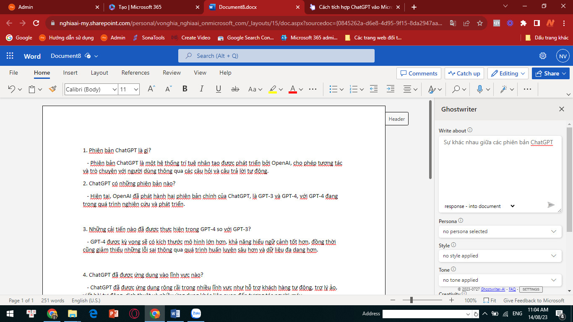Send the Ghostwriter prompt with arrow icon
This screenshot has height=322, width=573.
tap(551, 205)
